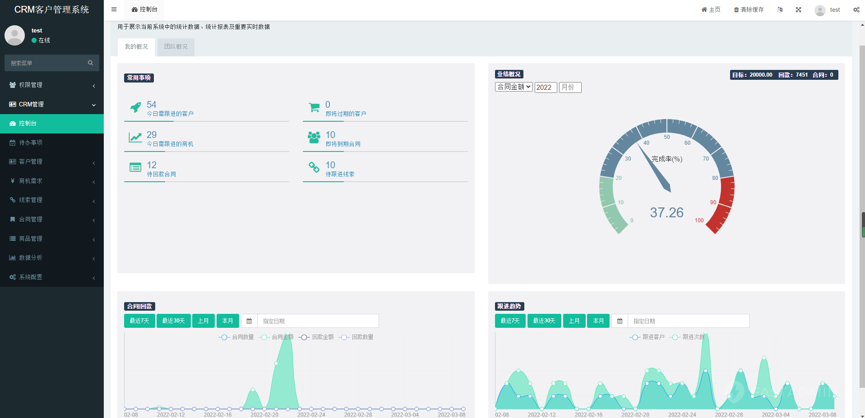Click the 月份 input field in 业绩概况
The width and height of the screenshot is (865, 418).
(x=570, y=87)
